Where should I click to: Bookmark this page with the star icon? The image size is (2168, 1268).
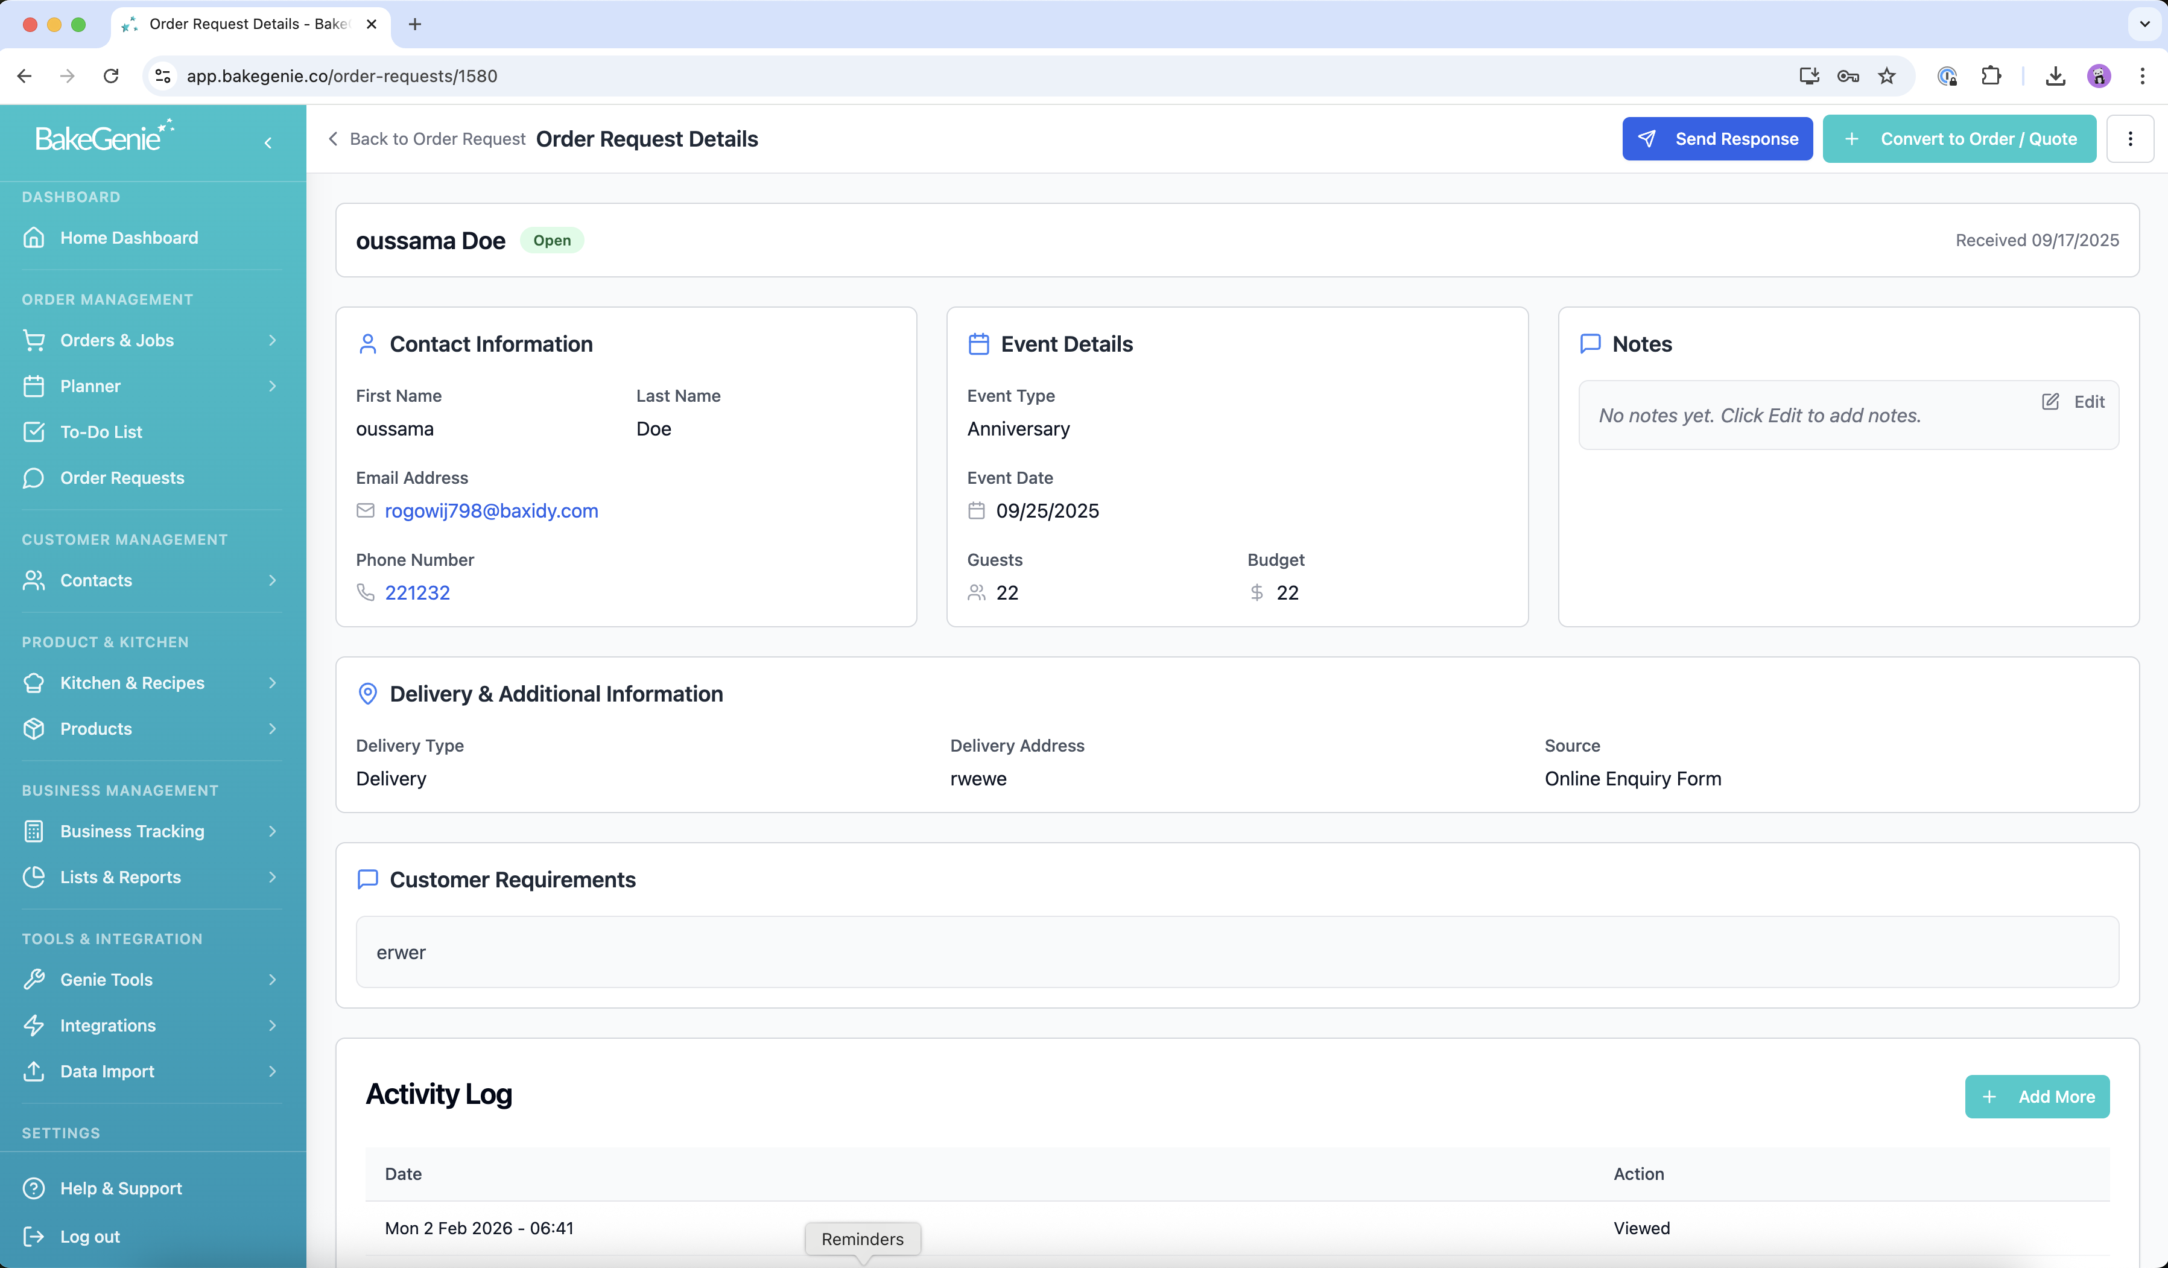point(1887,75)
